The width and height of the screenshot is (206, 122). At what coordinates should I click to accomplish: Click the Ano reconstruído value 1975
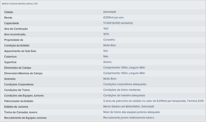tap(106, 34)
